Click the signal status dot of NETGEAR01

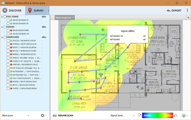click(x=11, y=71)
